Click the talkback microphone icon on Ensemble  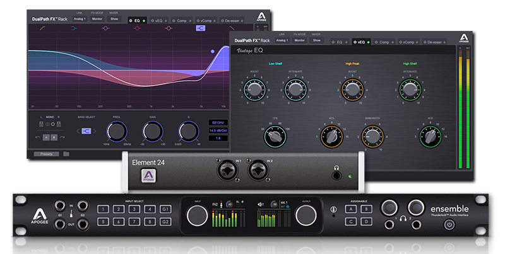[334, 209]
